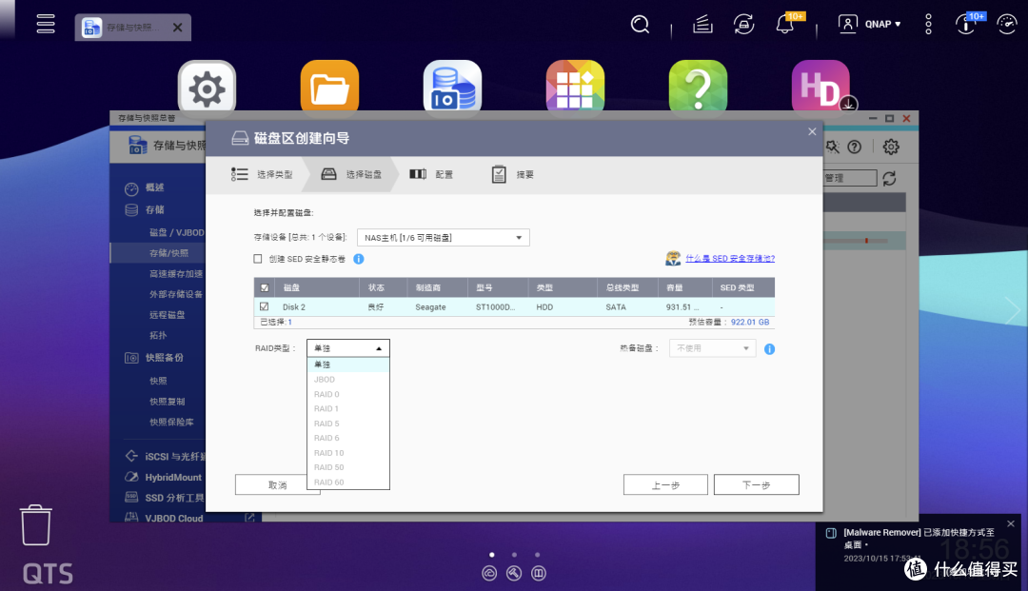The height and width of the screenshot is (591, 1028).
Task: Open help icon in Storage & Snapshots window
Action: pyautogui.click(x=854, y=147)
